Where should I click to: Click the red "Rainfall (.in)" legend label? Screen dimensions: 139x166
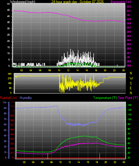point(8,98)
